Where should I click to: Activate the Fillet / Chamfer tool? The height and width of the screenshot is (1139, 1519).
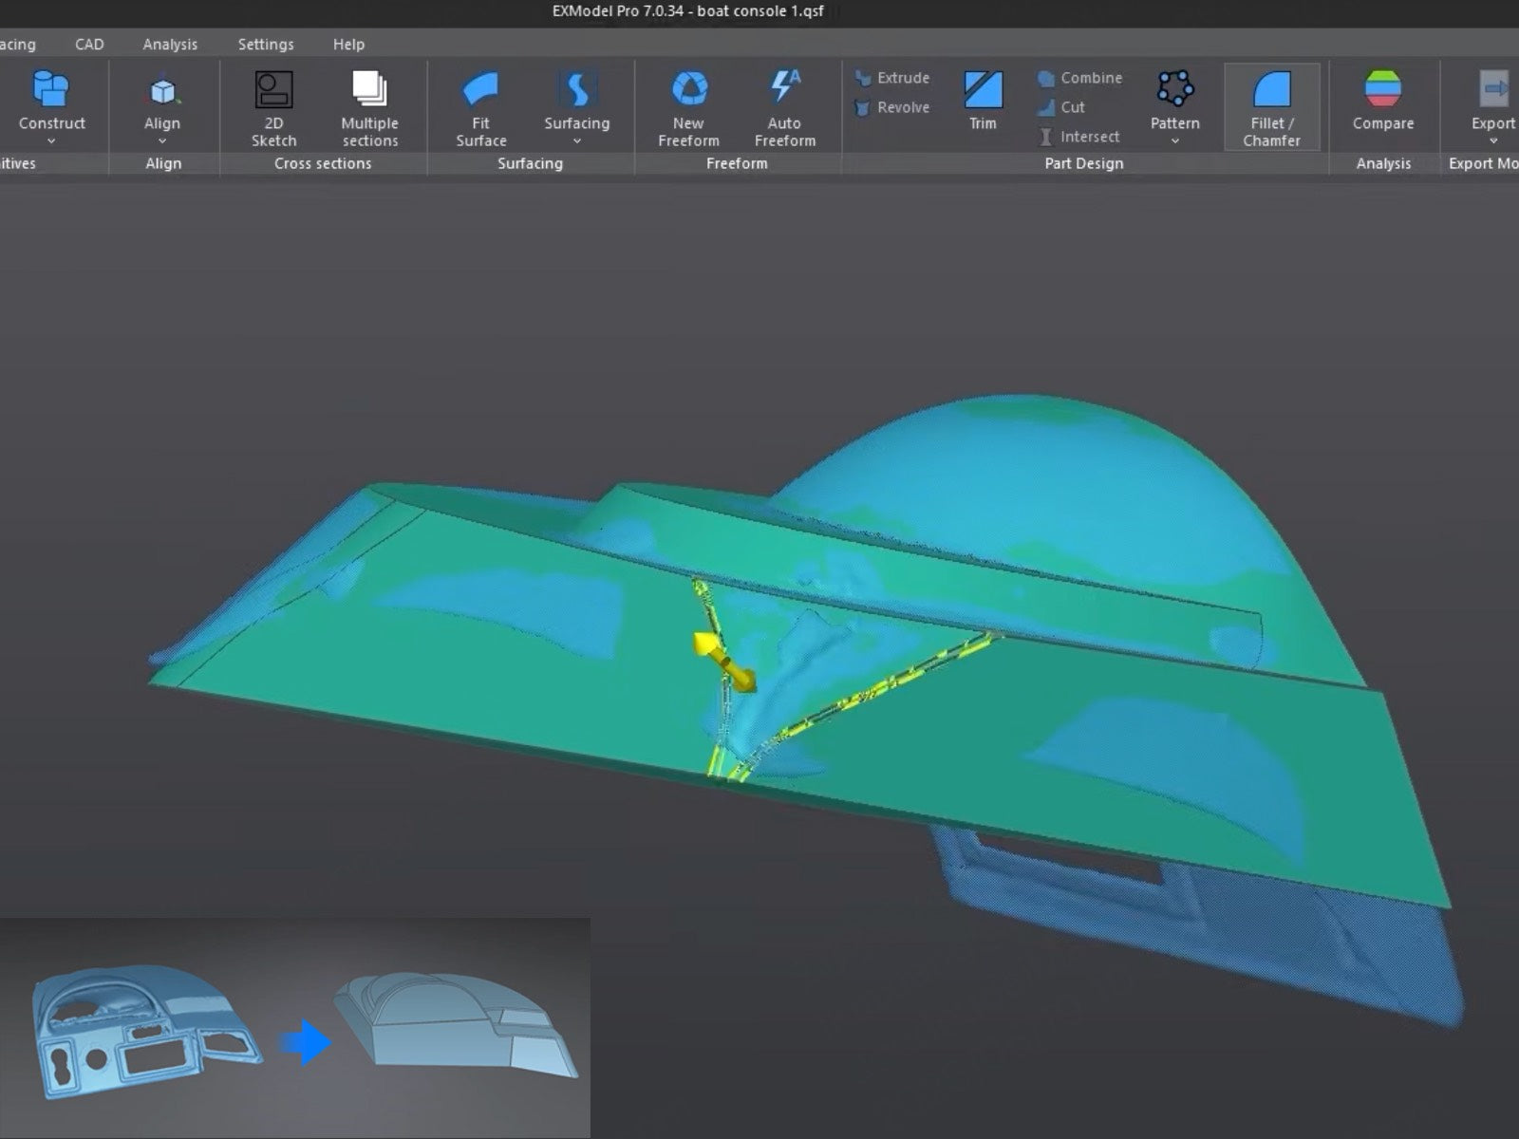click(x=1271, y=107)
